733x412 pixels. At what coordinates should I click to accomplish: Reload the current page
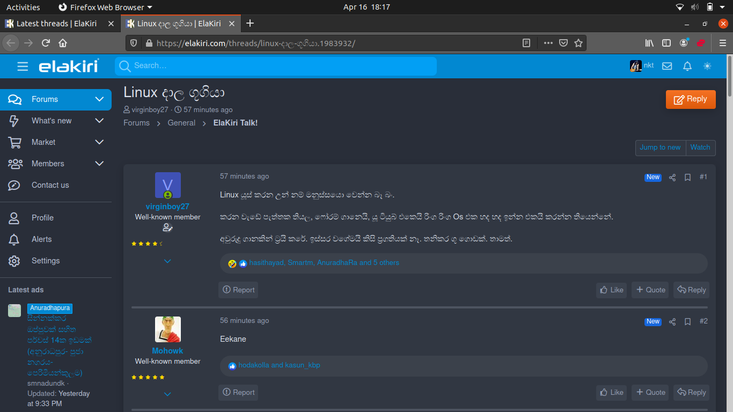point(46,43)
